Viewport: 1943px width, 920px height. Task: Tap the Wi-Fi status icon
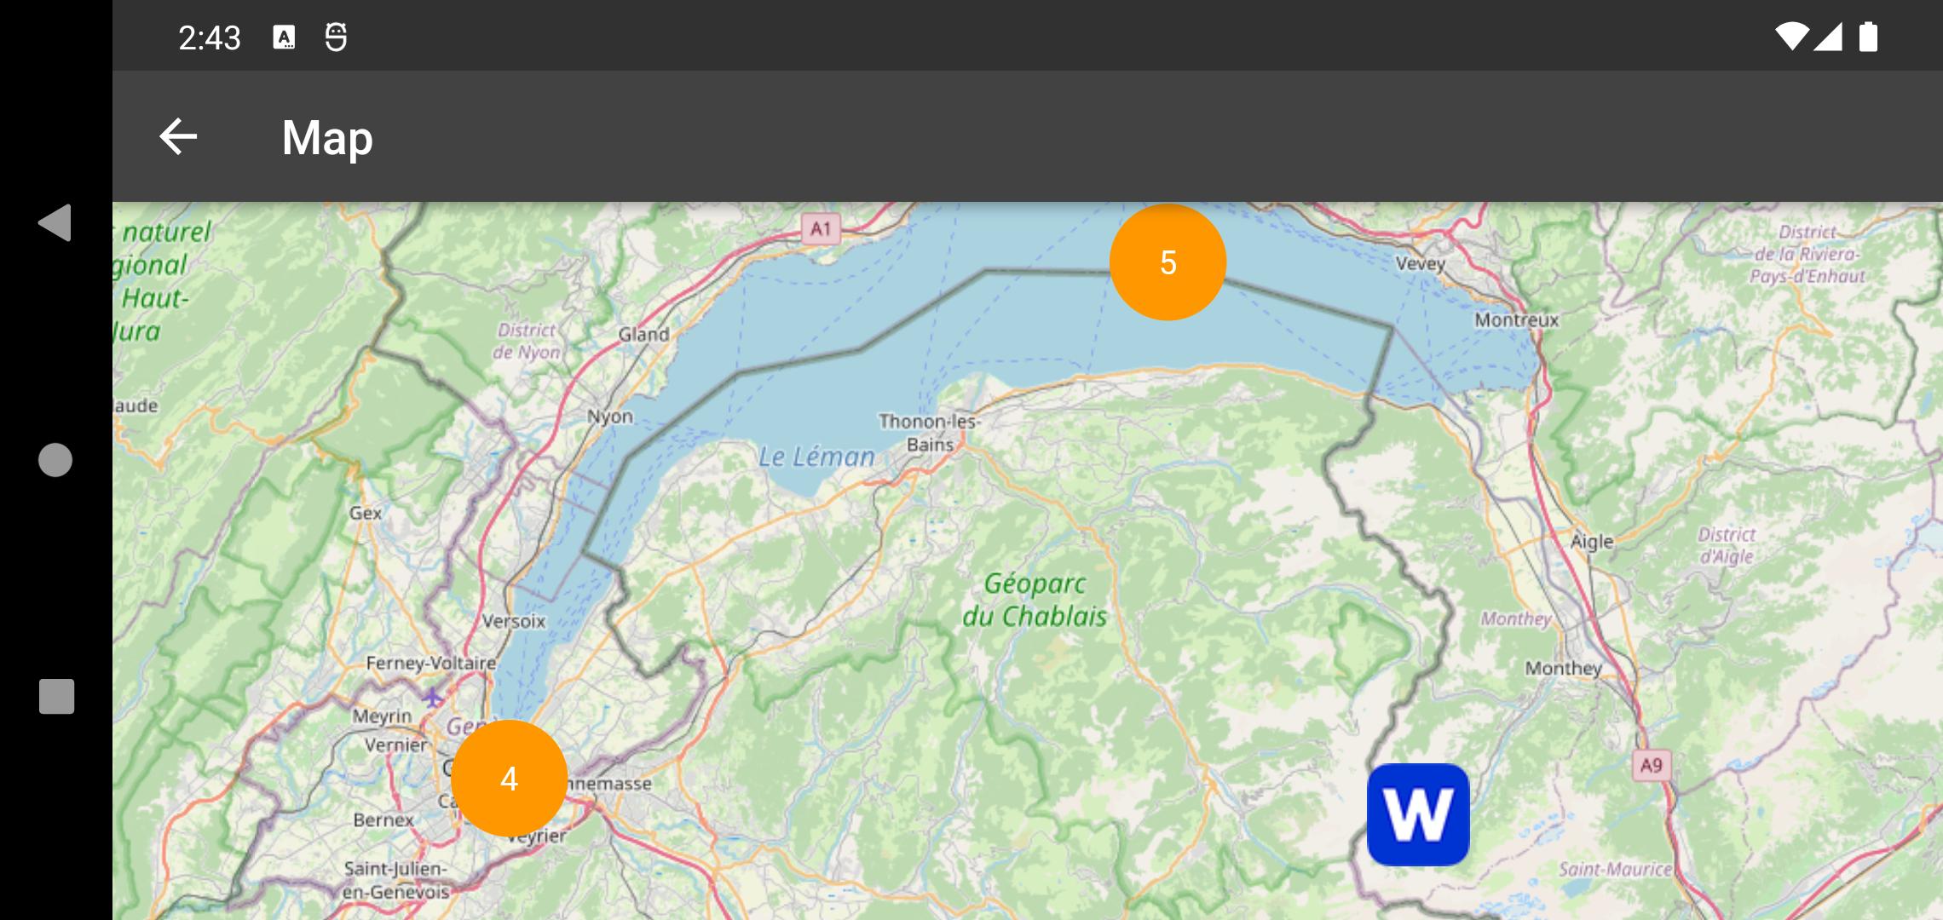(x=1791, y=37)
